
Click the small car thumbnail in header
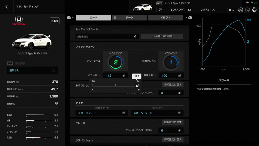[x=143, y=8]
